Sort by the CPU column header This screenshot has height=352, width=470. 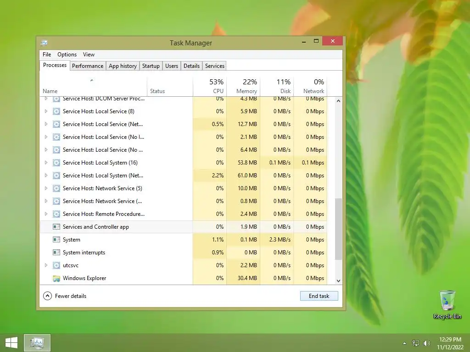point(209,87)
